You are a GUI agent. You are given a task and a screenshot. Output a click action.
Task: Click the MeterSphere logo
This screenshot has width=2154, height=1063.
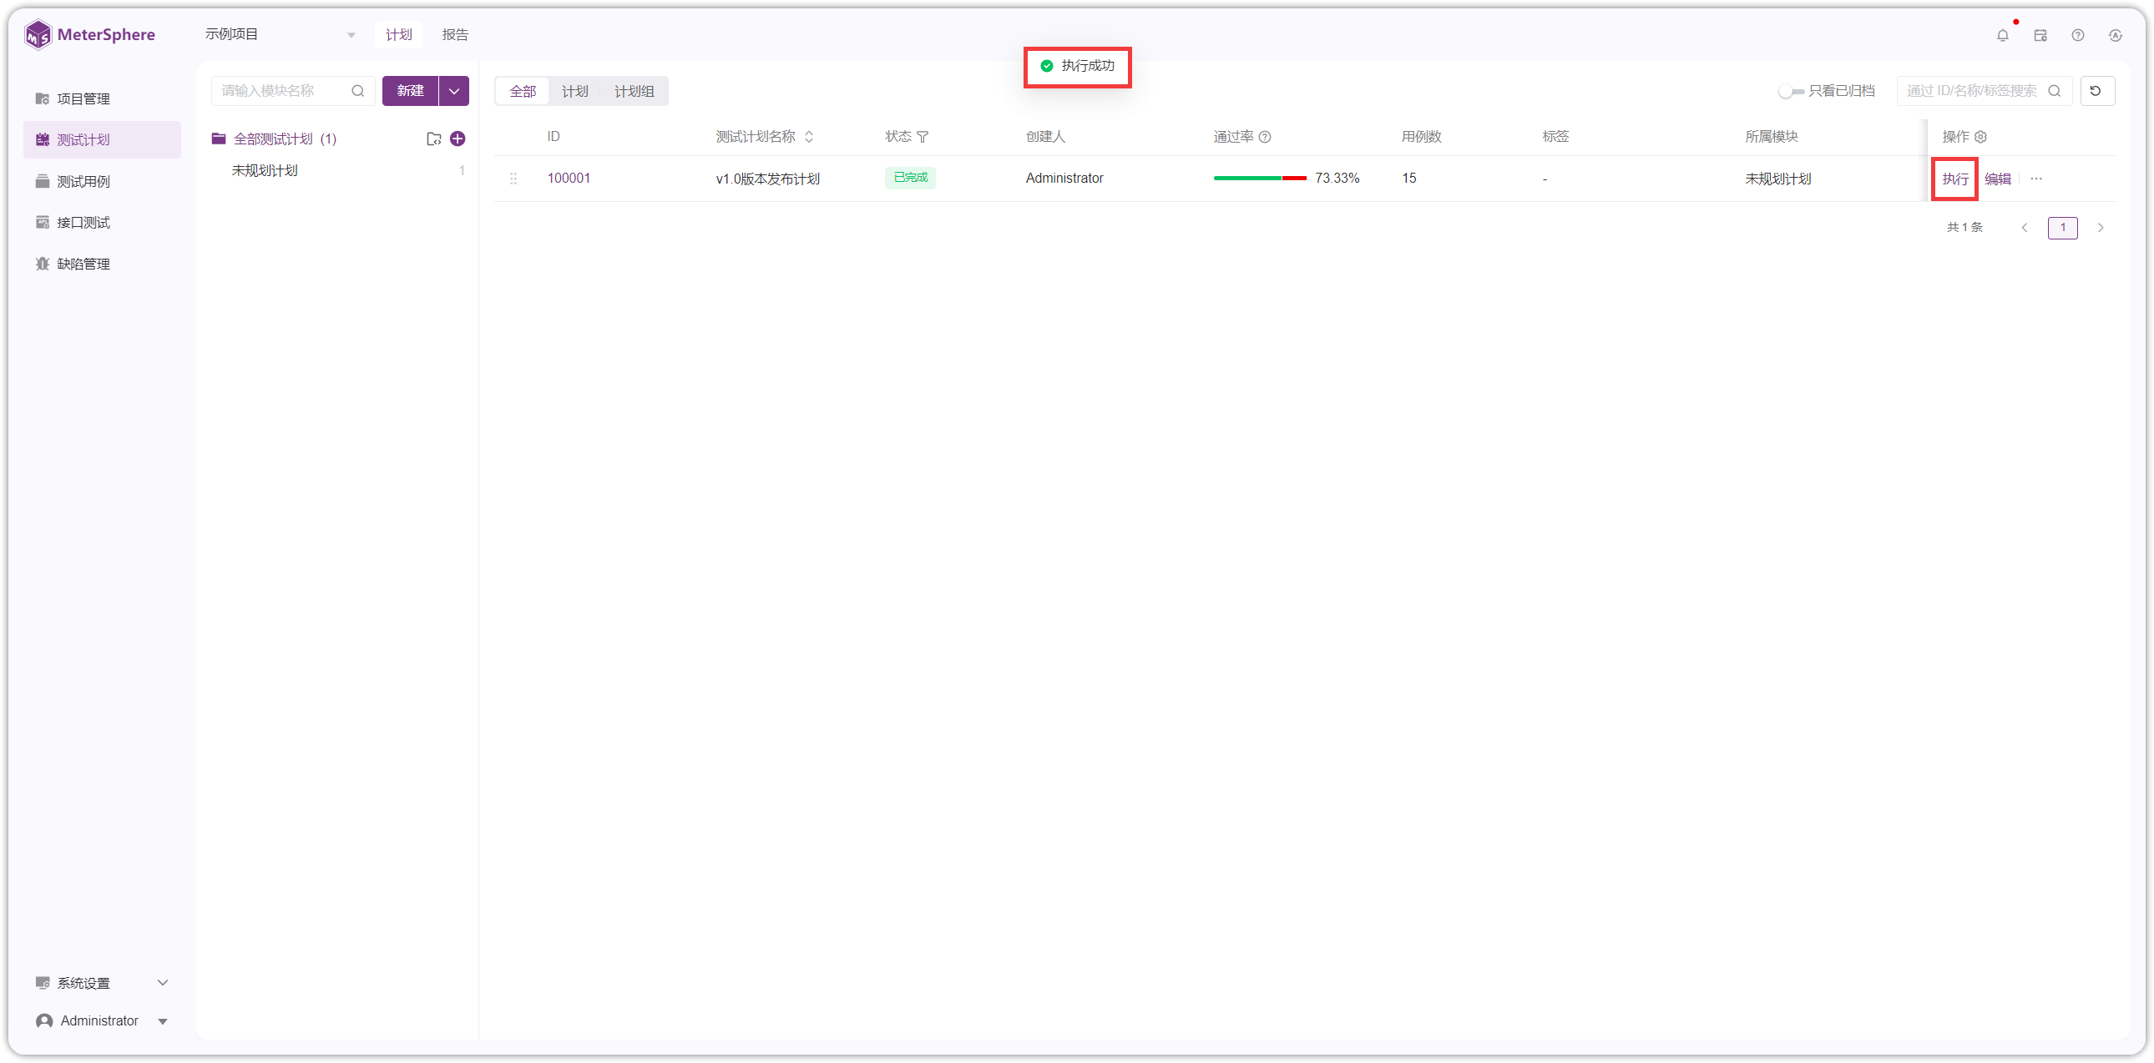pyautogui.click(x=89, y=34)
